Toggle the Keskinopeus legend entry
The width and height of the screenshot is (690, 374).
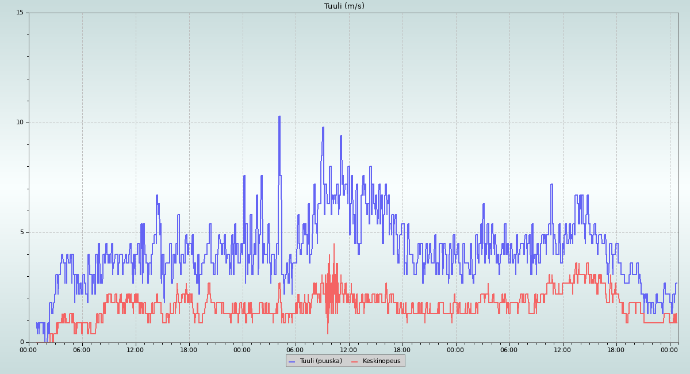(381, 361)
